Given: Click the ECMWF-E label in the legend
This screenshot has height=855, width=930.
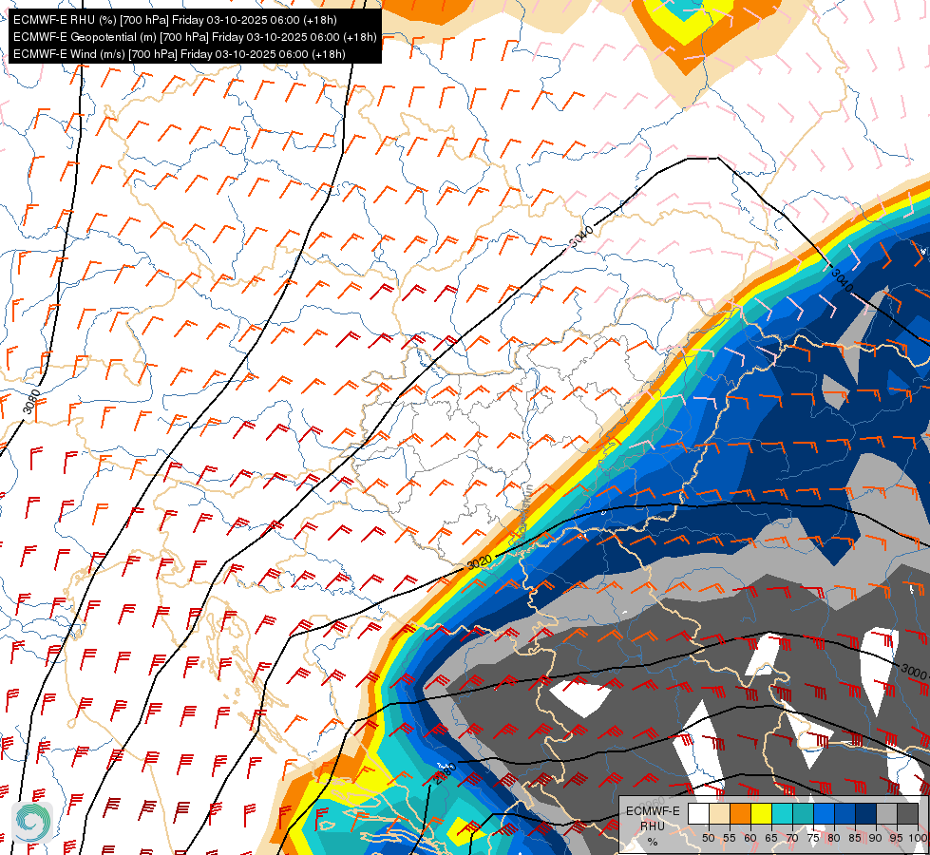Looking at the screenshot, I should click(x=653, y=811).
